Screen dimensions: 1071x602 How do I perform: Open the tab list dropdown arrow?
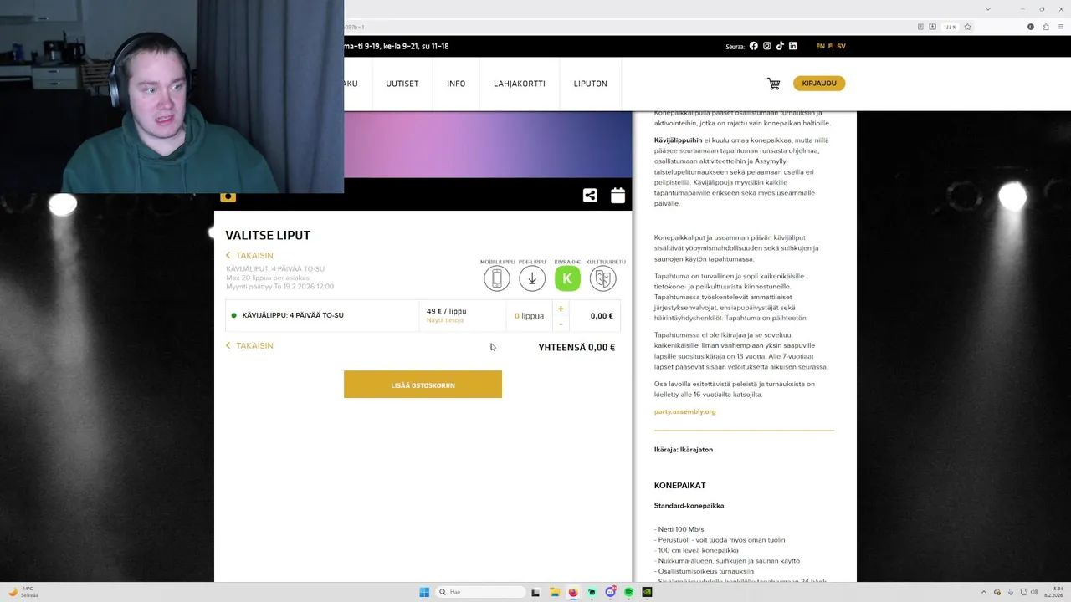click(x=988, y=8)
